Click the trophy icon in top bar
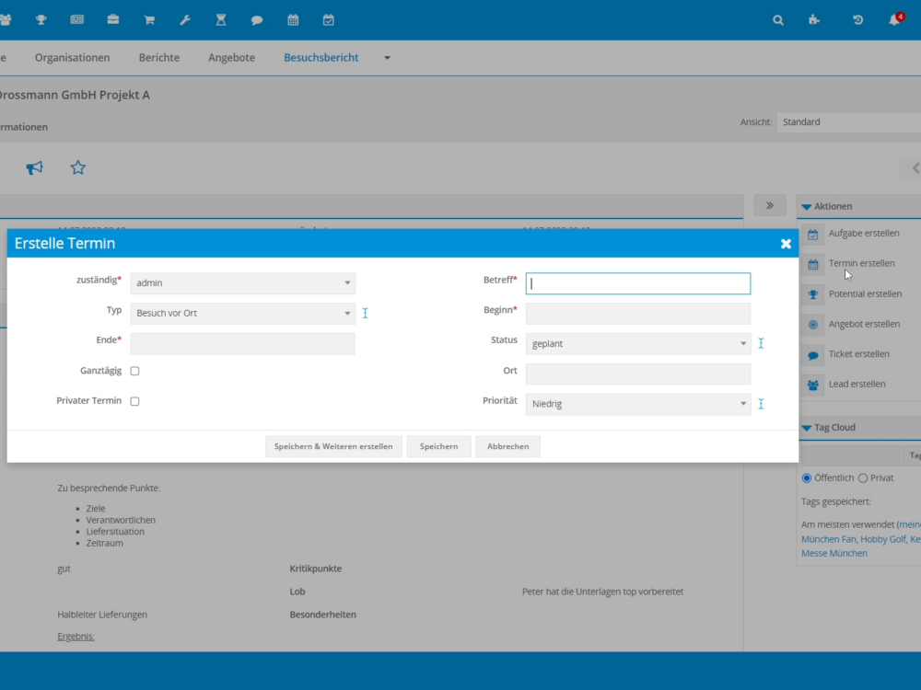The width and height of the screenshot is (921, 690). (41, 19)
